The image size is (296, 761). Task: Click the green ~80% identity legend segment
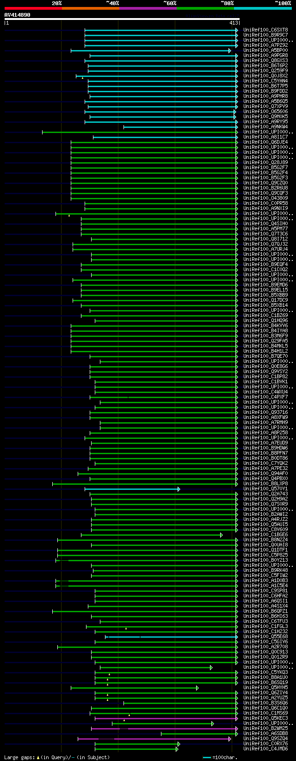pos(205,8)
